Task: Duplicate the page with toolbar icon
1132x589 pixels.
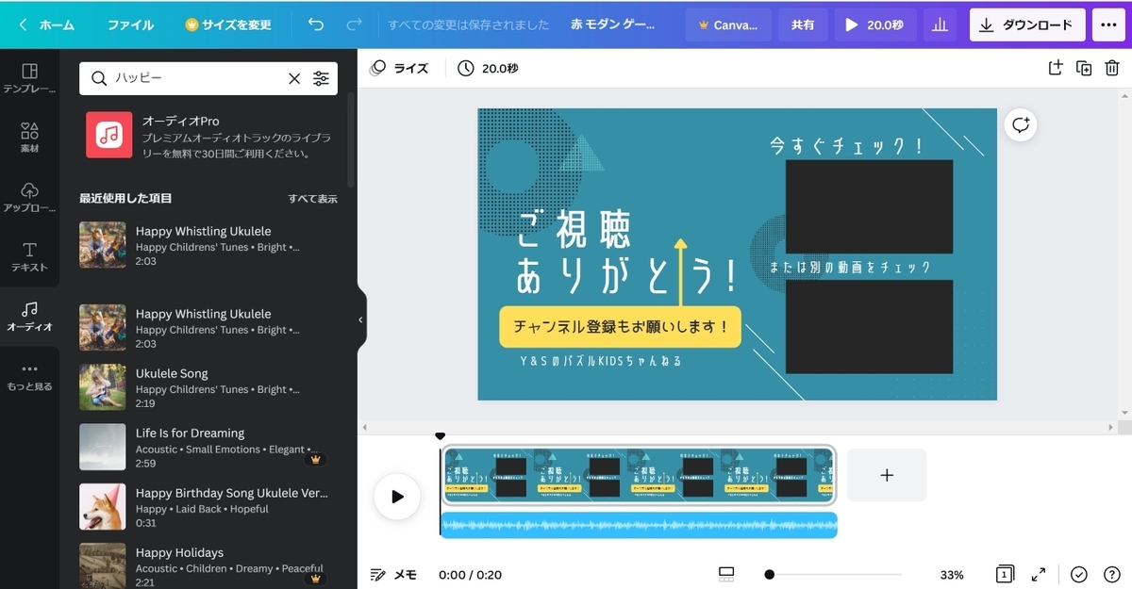Action: tap(1084, 68)
